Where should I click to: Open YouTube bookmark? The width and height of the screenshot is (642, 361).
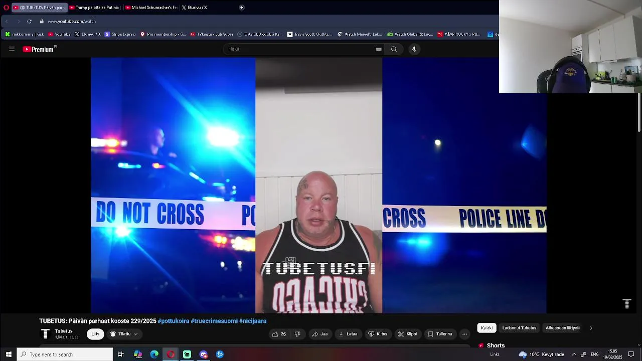click(x=59, y=34)
